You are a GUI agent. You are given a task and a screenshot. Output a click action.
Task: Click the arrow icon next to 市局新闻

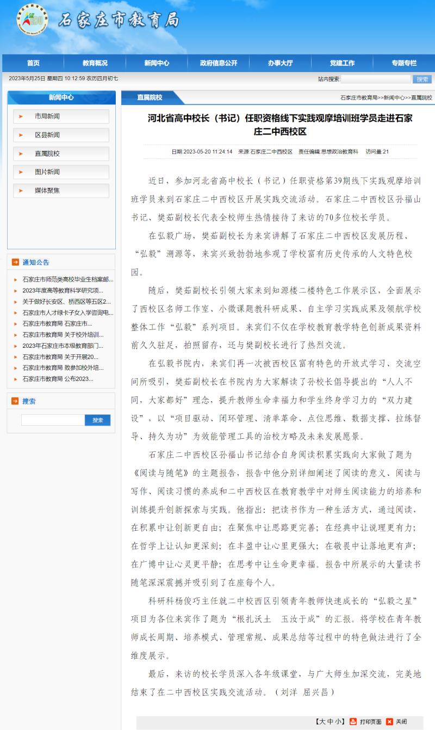click(21, 116)
